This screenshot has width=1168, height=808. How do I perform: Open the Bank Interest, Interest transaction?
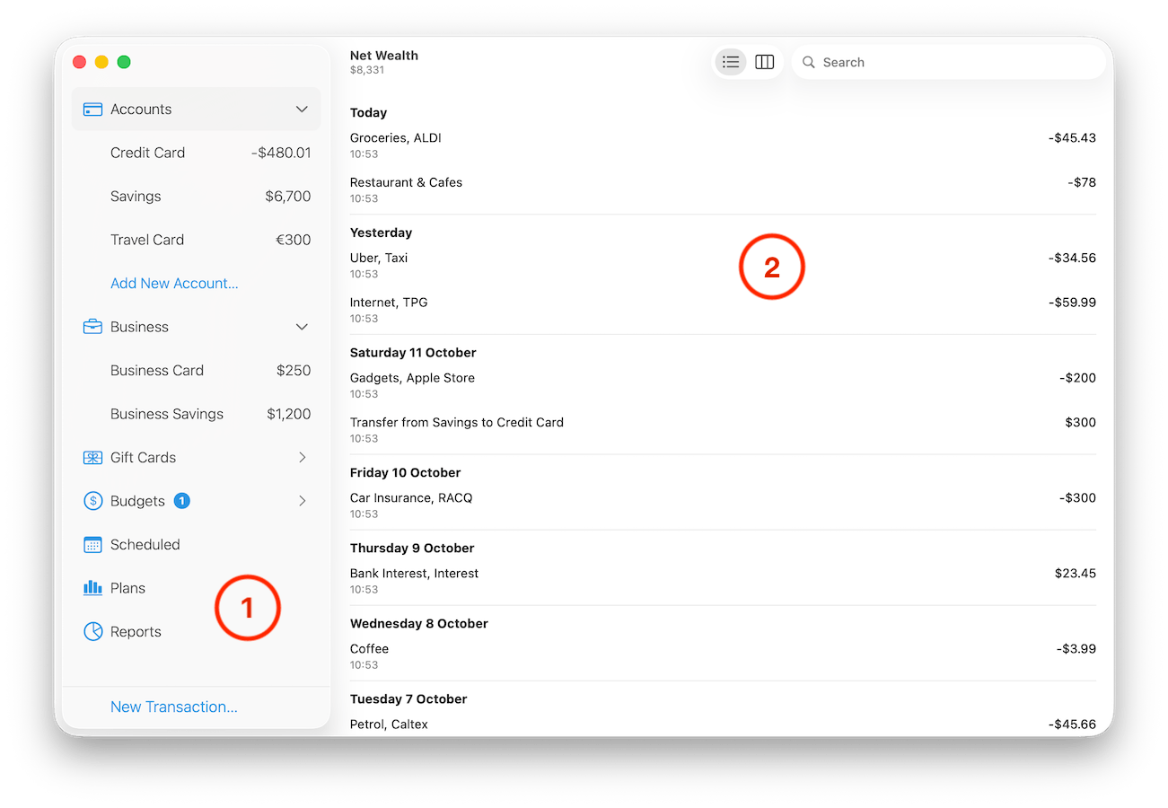[x=723, y=581]
